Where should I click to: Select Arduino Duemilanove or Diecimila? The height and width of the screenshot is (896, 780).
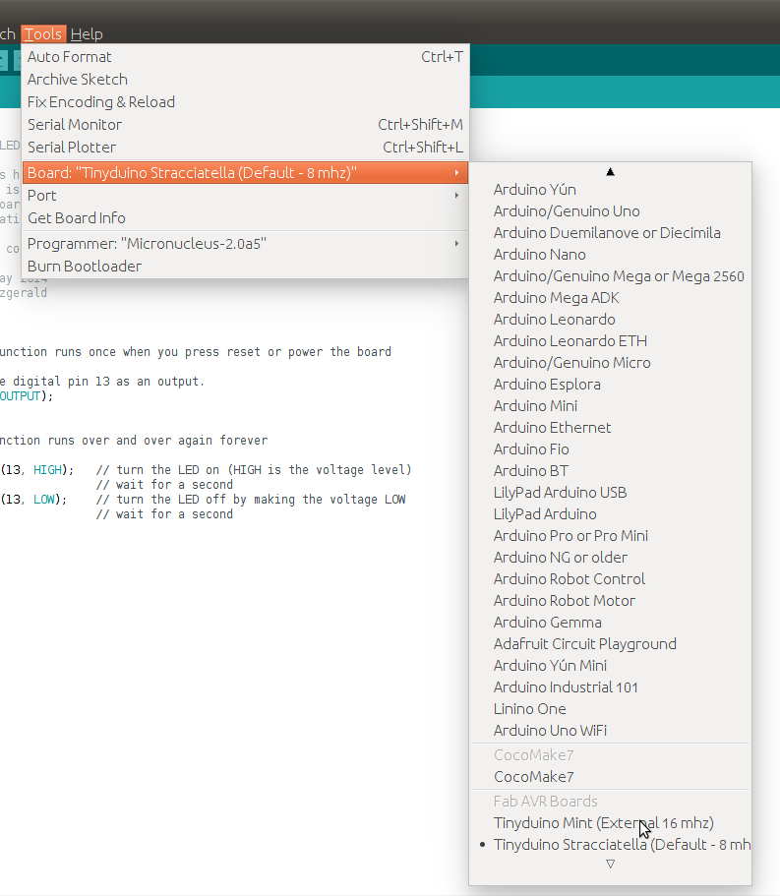[x=610, y=233]
